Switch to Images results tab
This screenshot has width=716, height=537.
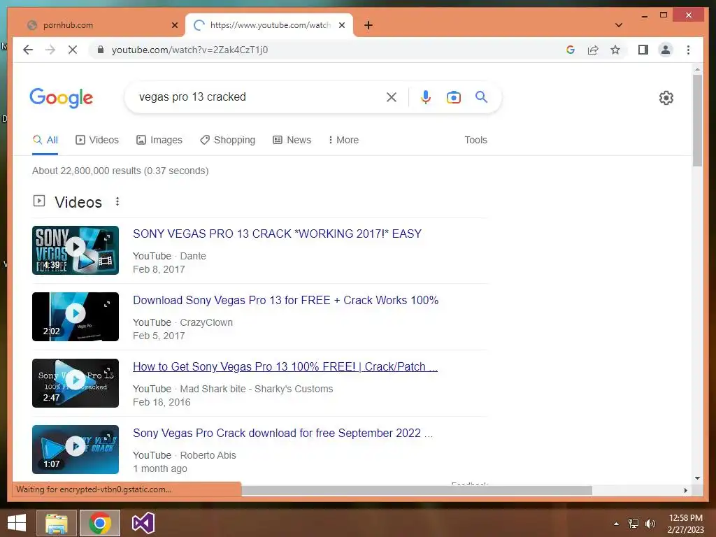159,140
